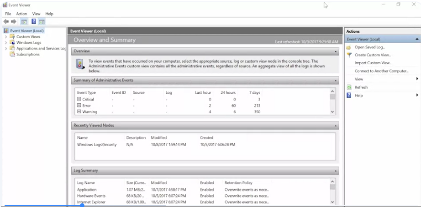421x207 pixels.
Task: Expand the Critical event type row
Action: (x=79, y=99)
